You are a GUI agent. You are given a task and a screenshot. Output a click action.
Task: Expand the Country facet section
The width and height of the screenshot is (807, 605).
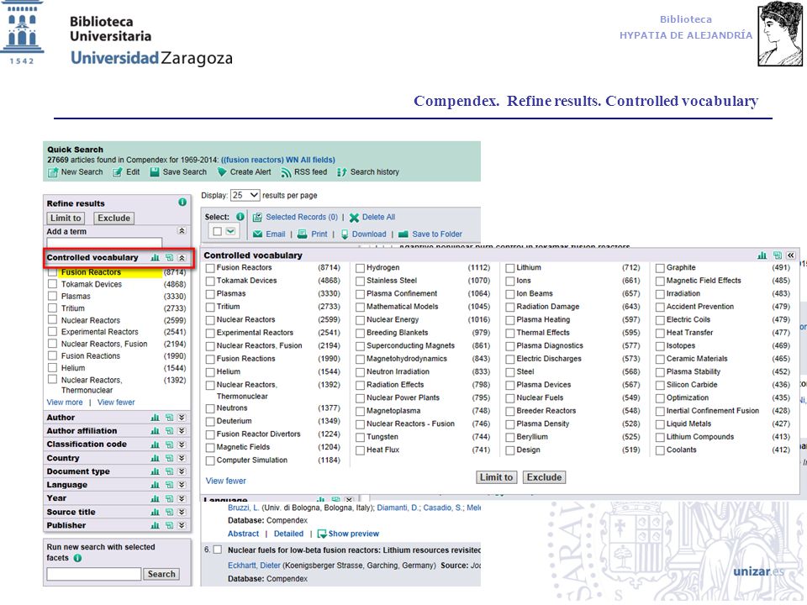(182, 458)
